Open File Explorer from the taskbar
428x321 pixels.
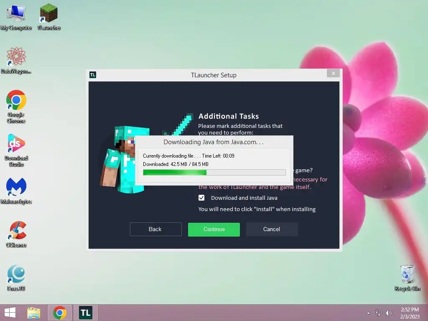click(x=33, y=313)
